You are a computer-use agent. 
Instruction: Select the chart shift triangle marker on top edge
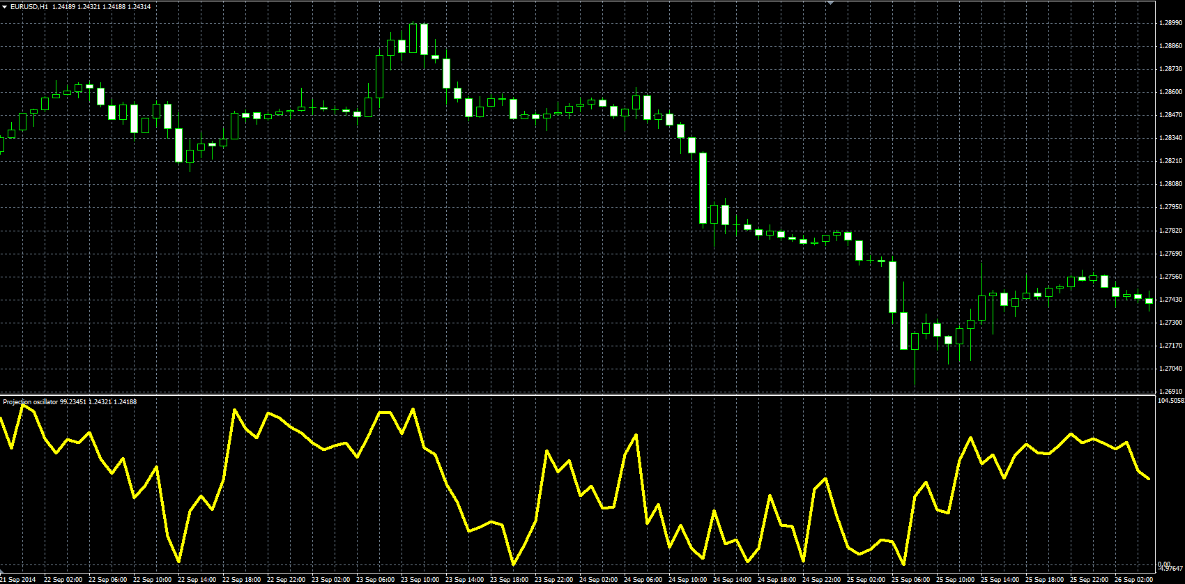click(830, 3)
